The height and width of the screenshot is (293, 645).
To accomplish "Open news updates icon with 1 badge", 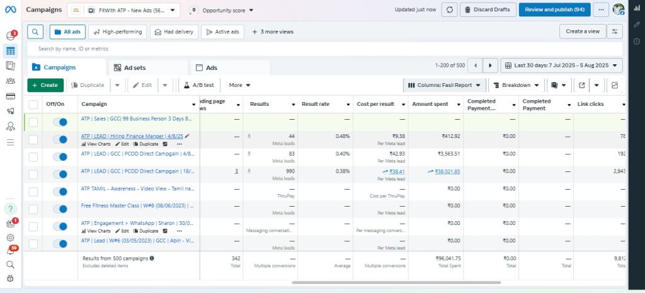I will coord(11,224).
